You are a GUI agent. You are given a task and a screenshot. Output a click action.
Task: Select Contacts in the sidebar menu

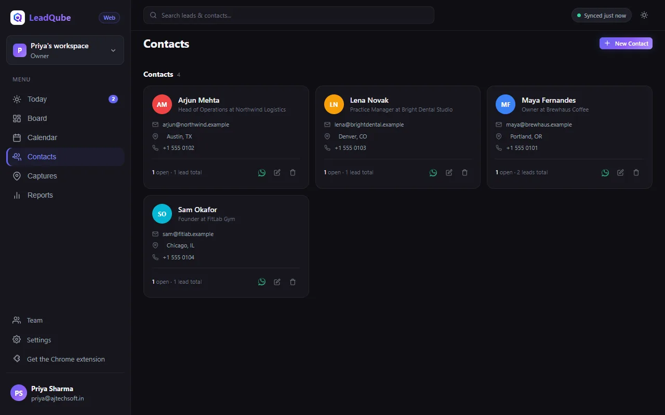[x=65, y=157]
